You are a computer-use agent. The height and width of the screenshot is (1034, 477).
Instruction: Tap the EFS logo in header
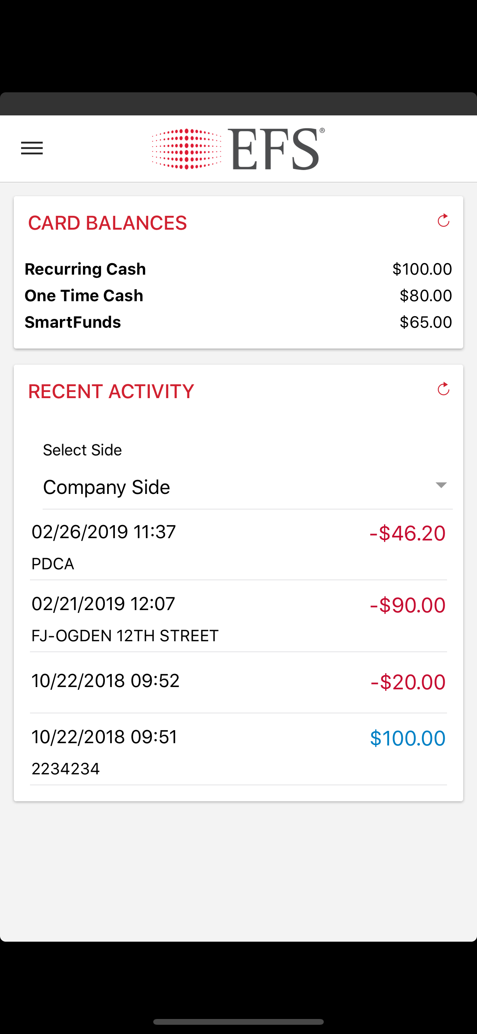click(x=238, y=149)
